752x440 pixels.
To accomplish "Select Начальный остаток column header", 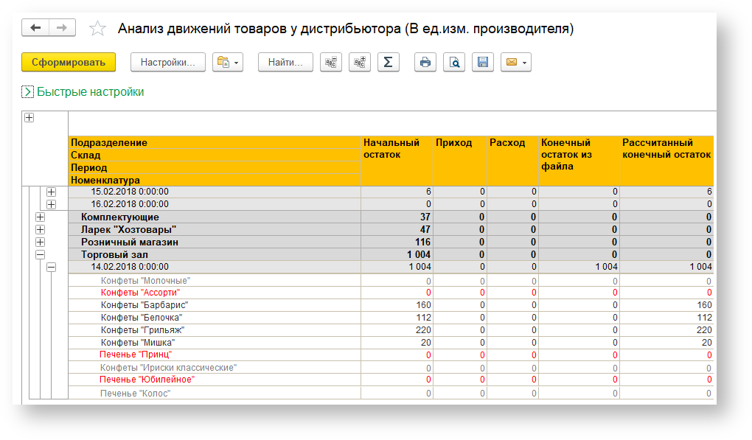I will (x=397, y=161).
